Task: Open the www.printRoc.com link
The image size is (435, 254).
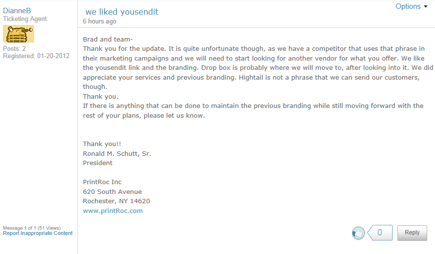Action: click(113, 211)
